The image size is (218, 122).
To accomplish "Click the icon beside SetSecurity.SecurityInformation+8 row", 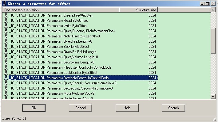I will [x=6, y=88].
